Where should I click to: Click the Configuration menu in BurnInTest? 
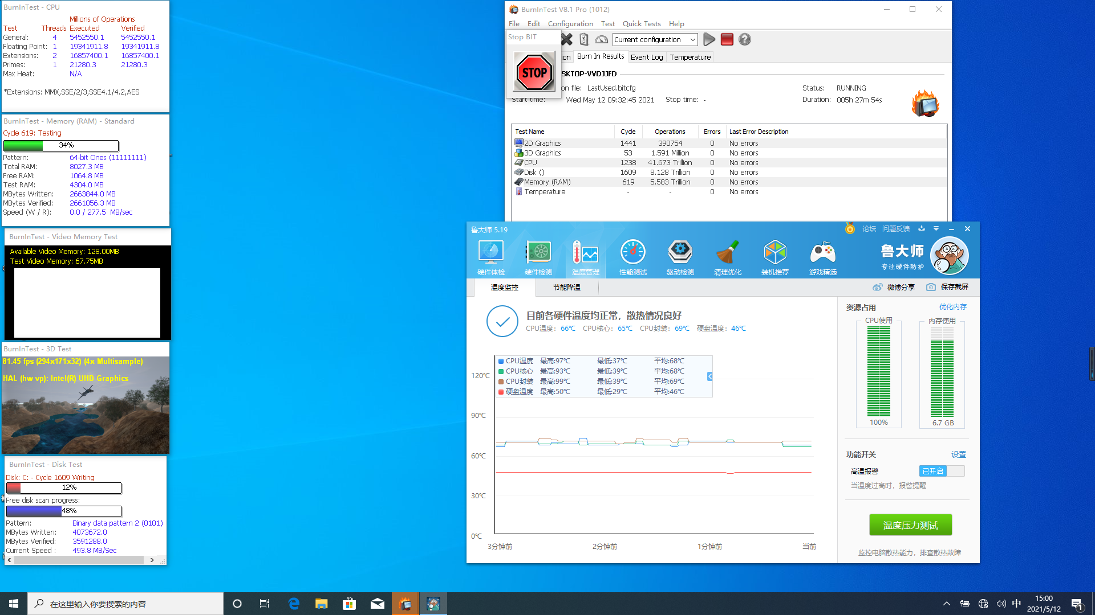pos(570,23)
